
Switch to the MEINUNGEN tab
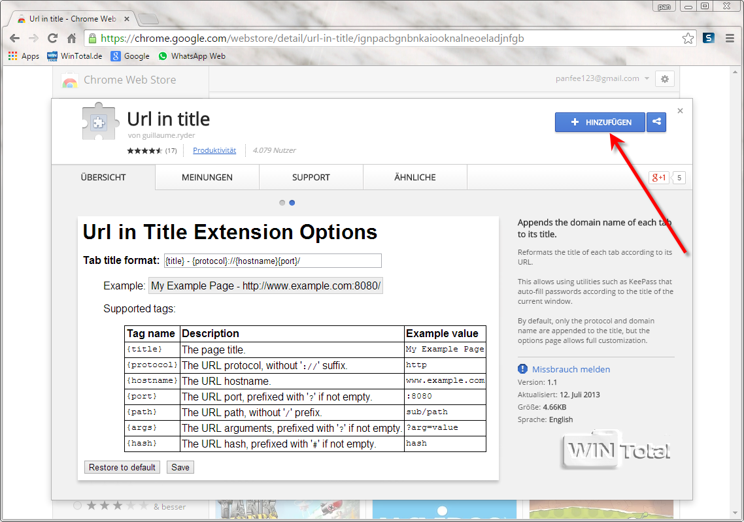207,177
